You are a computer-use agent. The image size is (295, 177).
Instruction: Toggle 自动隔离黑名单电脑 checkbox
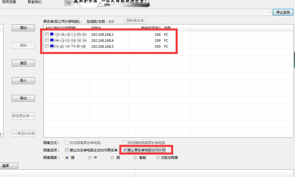tap(67, 143)
